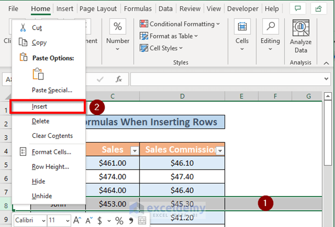The height and width of the screenshot is (227, 335).
Task: Click the Decrease Font Size icon
Action: [x=89, y=221]
